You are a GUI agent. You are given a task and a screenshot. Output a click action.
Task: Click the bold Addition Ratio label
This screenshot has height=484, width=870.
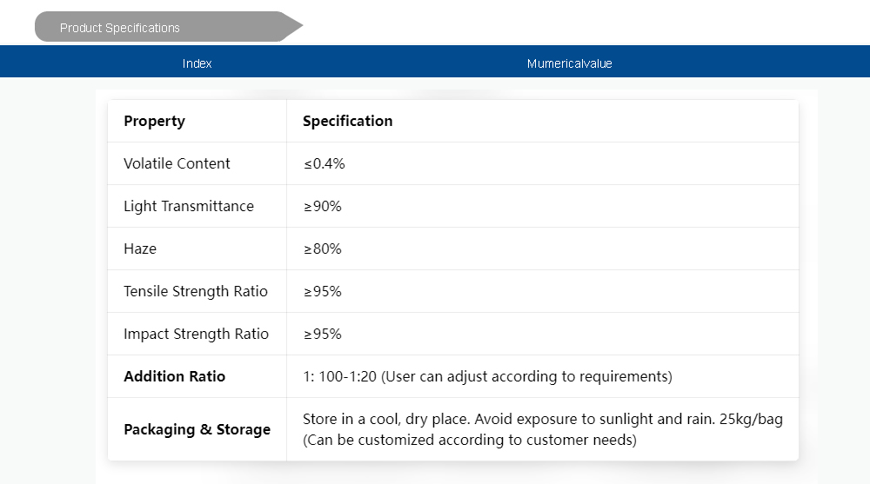point(174,376)
